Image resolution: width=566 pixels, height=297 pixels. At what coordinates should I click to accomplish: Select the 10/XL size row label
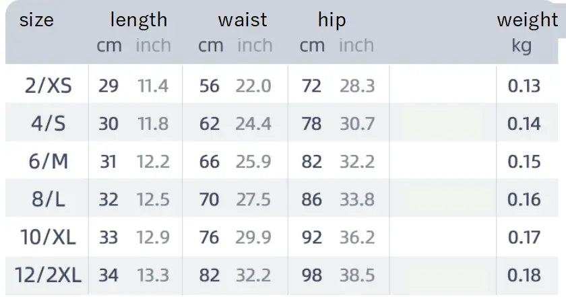pyautogui.click(x=47, y=237)
